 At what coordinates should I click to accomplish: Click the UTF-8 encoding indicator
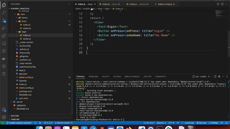pos(171,123)
